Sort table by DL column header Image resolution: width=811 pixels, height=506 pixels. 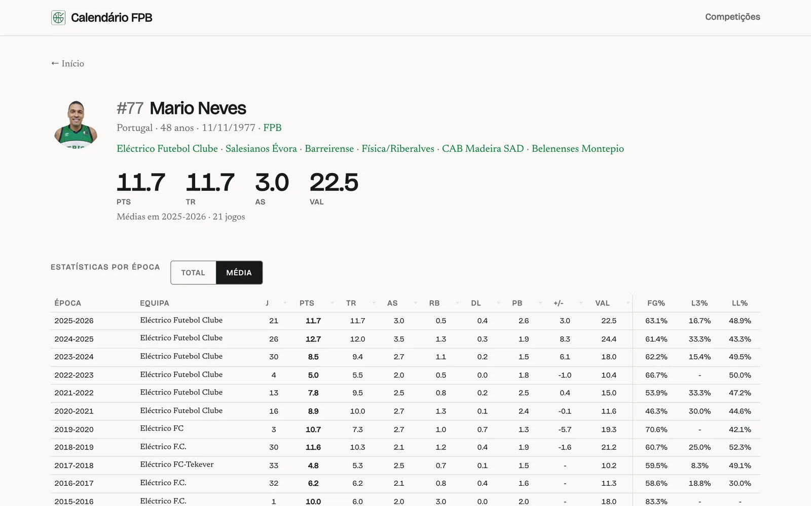(482, 303)
